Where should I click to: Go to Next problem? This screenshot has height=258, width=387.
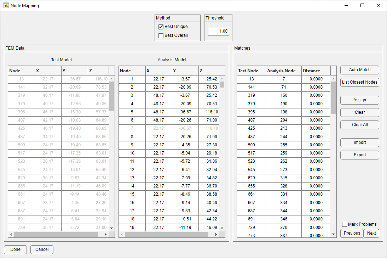pos(371,233)
